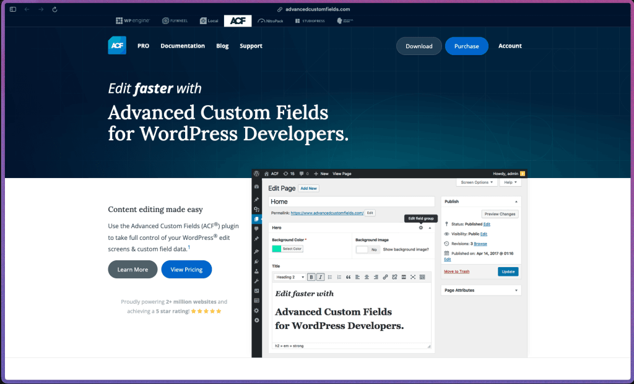The height and width of the screenshot is (384, 634).
Task: Click the Preview Changes button
Action: pos(500,214)
